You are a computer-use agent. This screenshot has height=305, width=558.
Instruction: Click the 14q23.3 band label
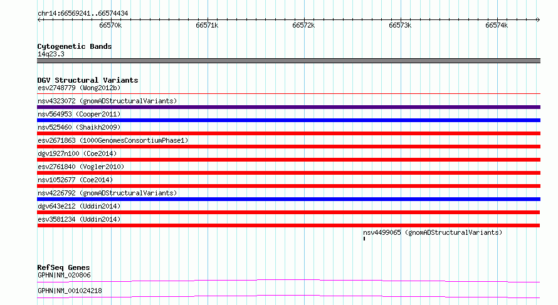51,54
